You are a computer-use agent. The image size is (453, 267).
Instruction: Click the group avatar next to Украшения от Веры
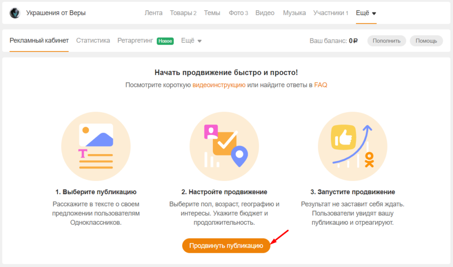tap(15, 13)
